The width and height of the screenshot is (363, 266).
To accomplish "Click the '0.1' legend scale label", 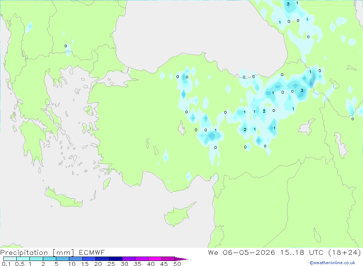I will pos(6,264).
